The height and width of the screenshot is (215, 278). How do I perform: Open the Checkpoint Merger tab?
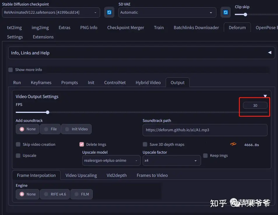point(125,28)
